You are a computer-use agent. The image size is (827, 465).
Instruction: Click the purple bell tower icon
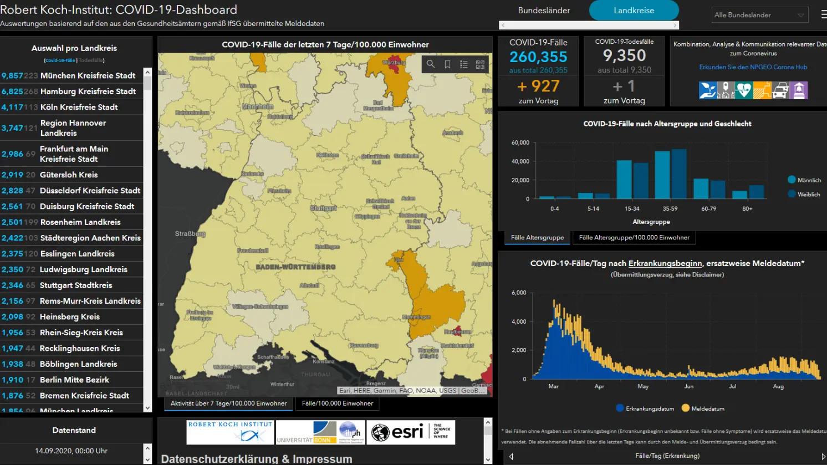click(x=799, y=90)
